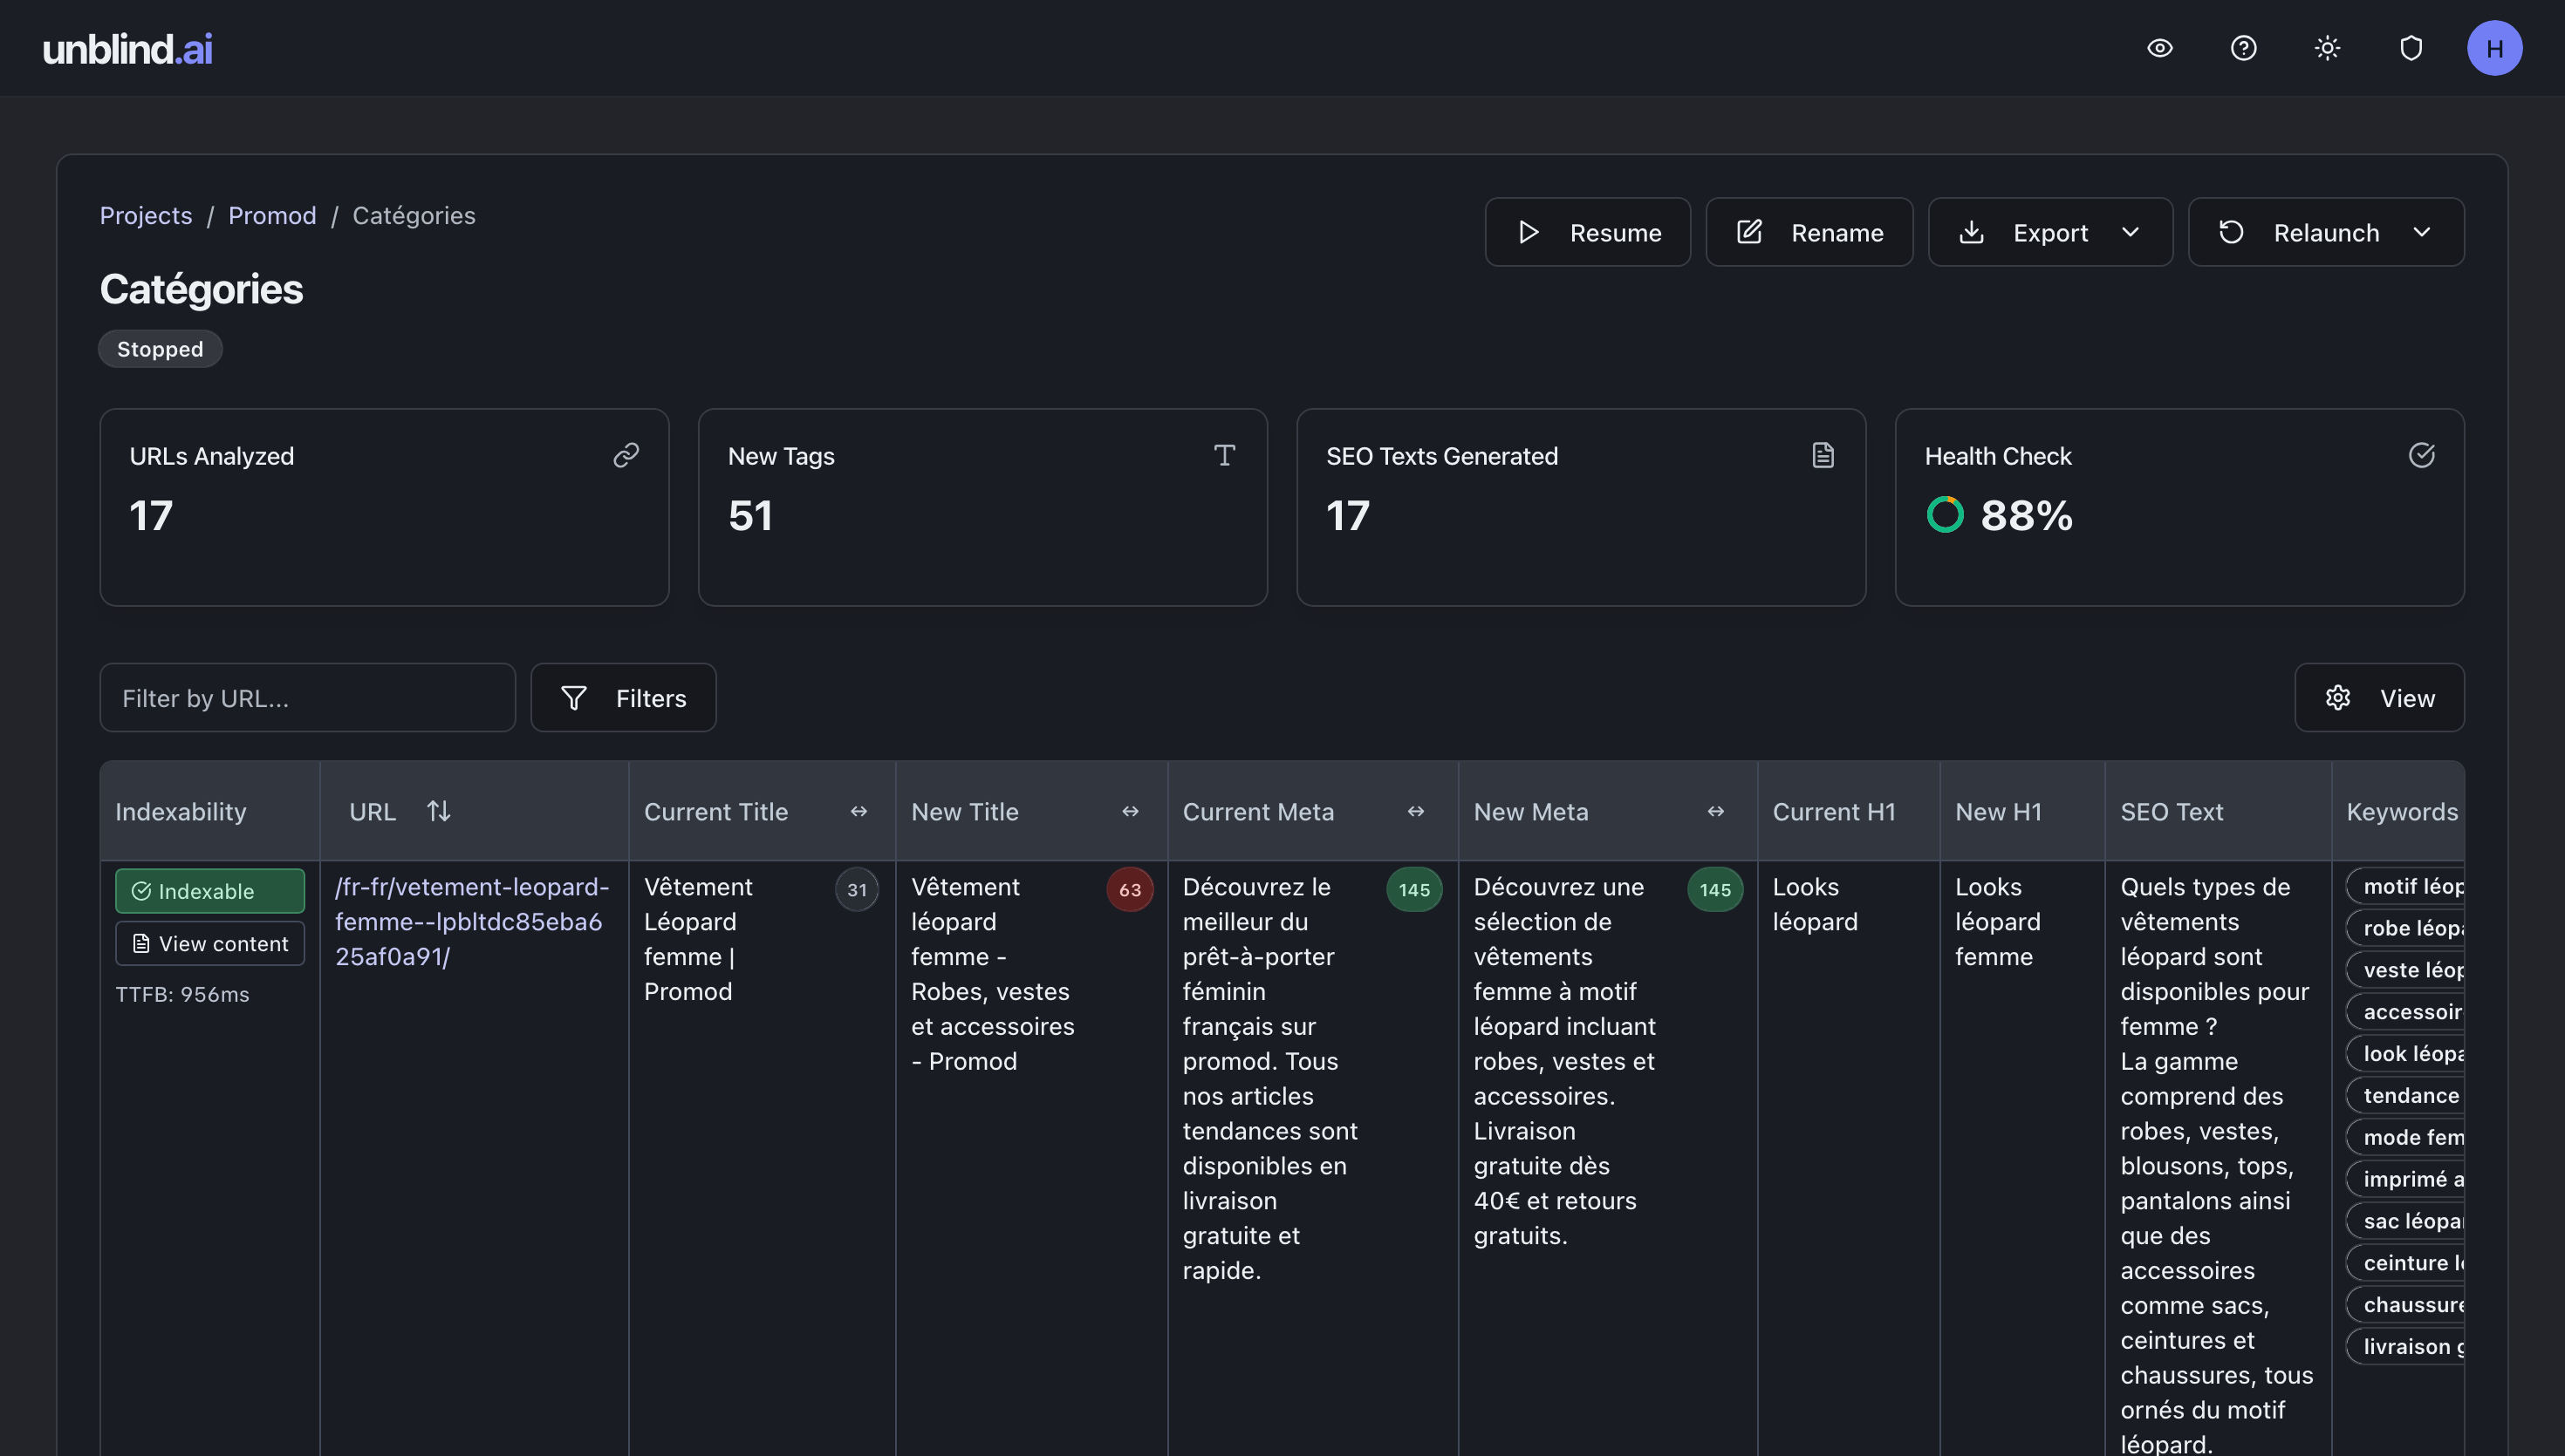
Task: Click the Filter by URL input field
Action: coord(307,697)
